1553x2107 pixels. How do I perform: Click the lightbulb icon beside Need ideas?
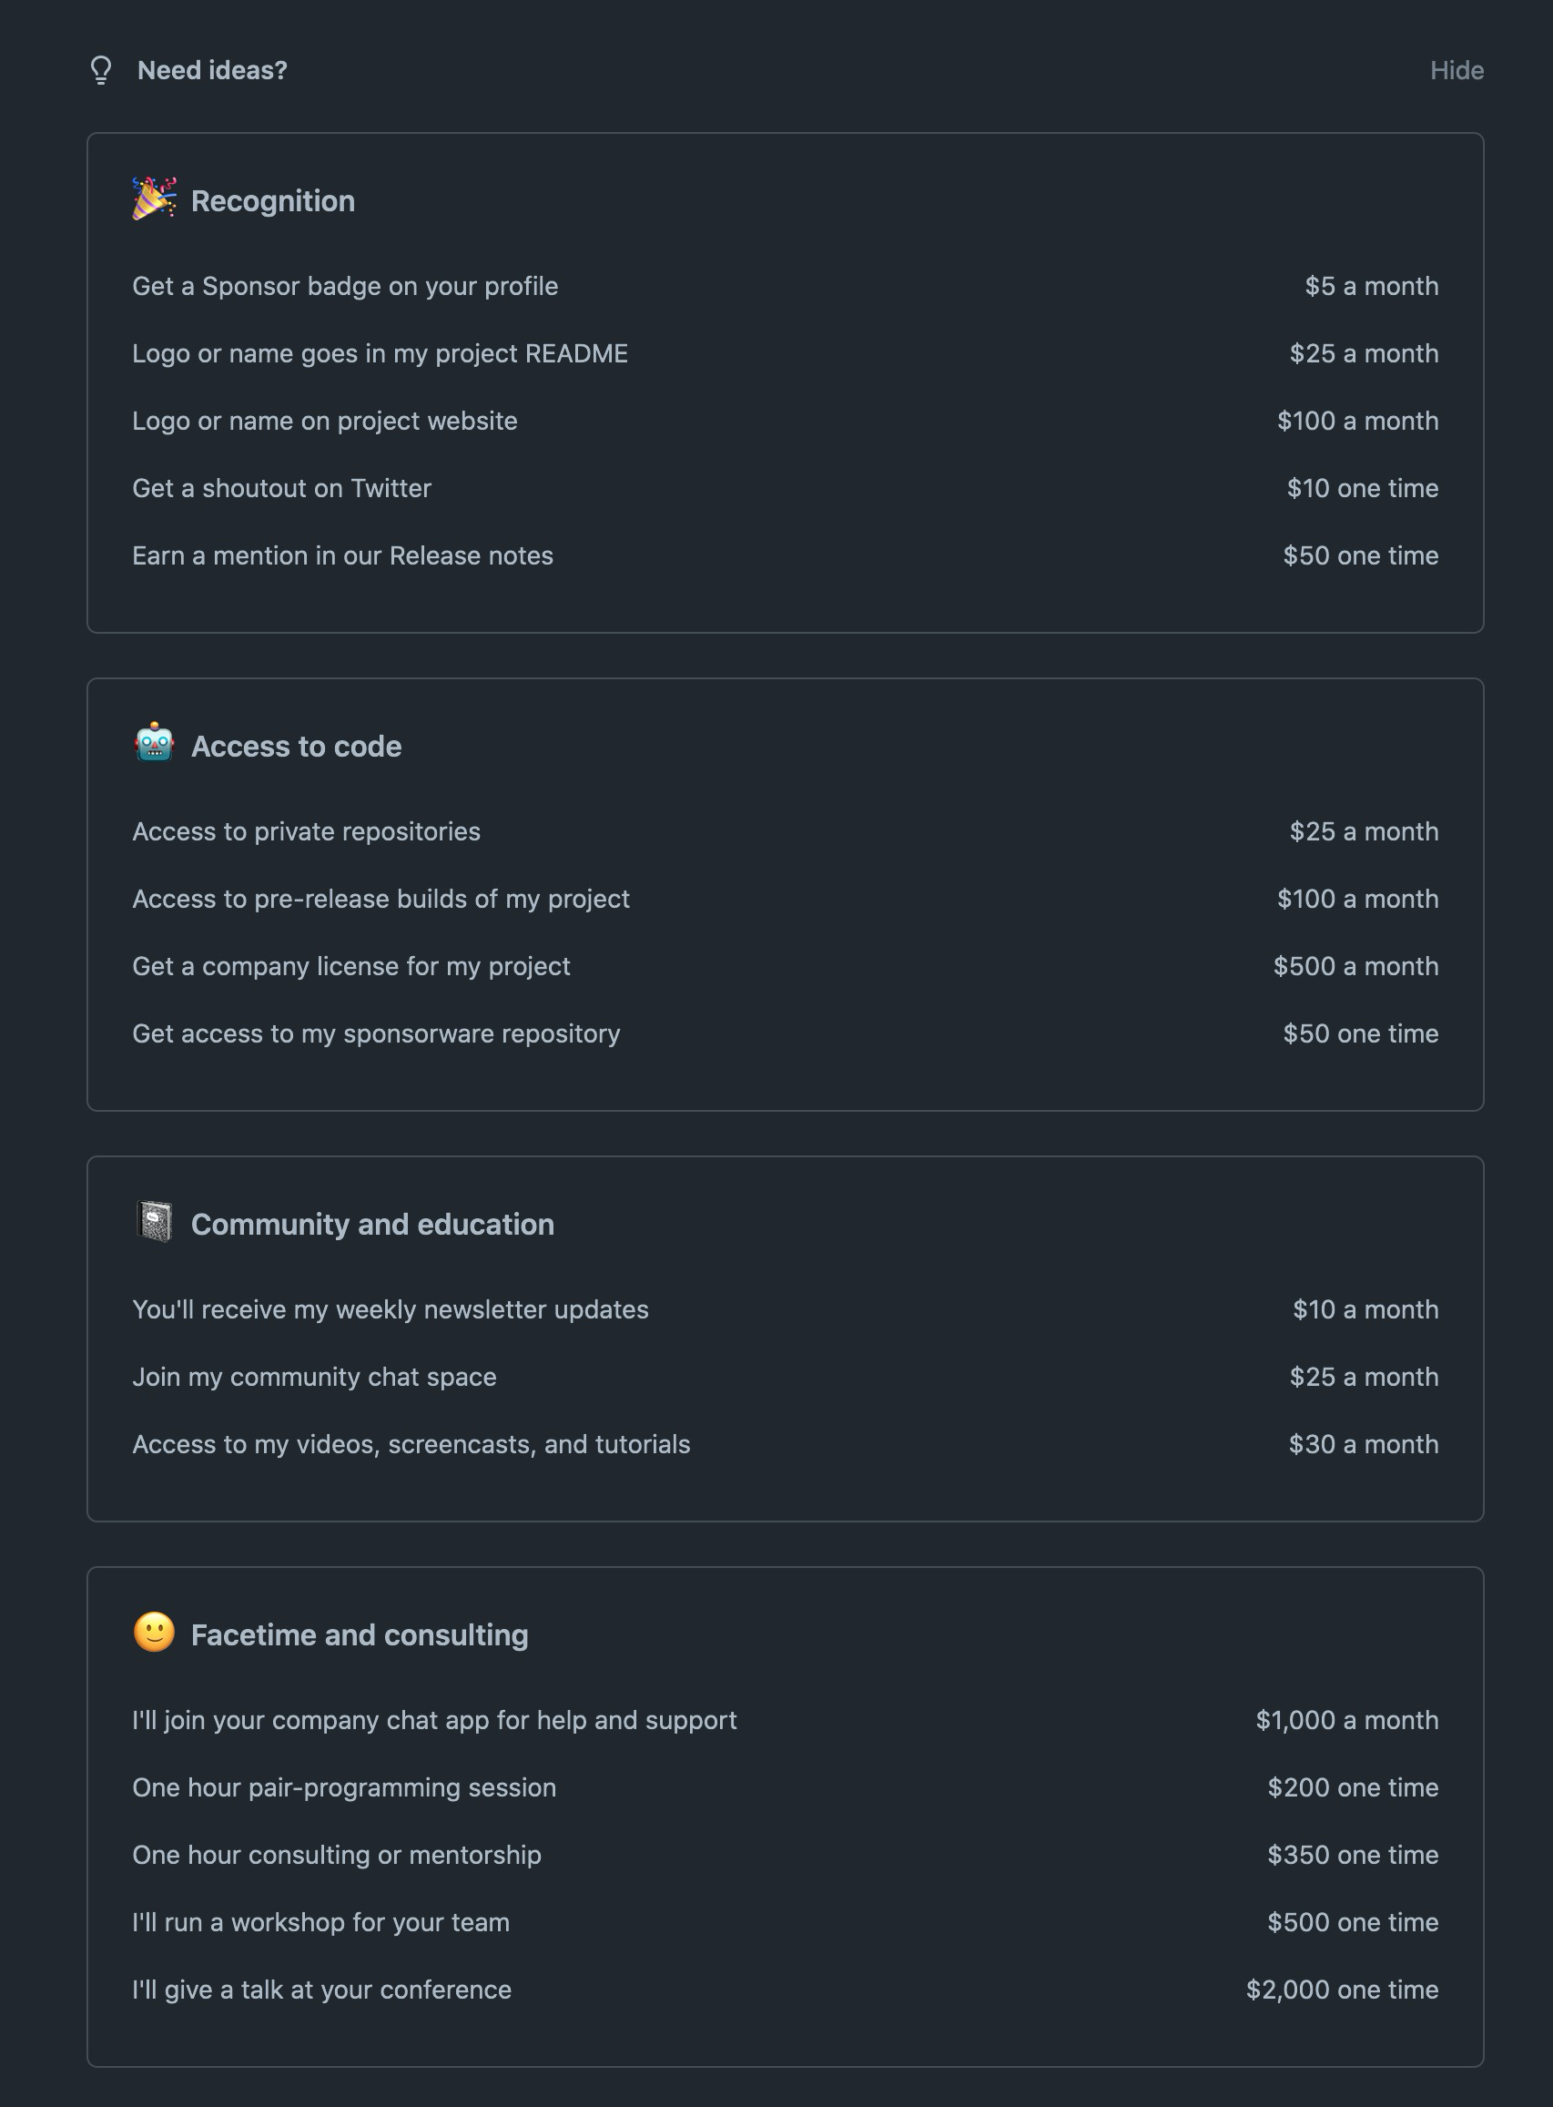[x=100, y=70]
